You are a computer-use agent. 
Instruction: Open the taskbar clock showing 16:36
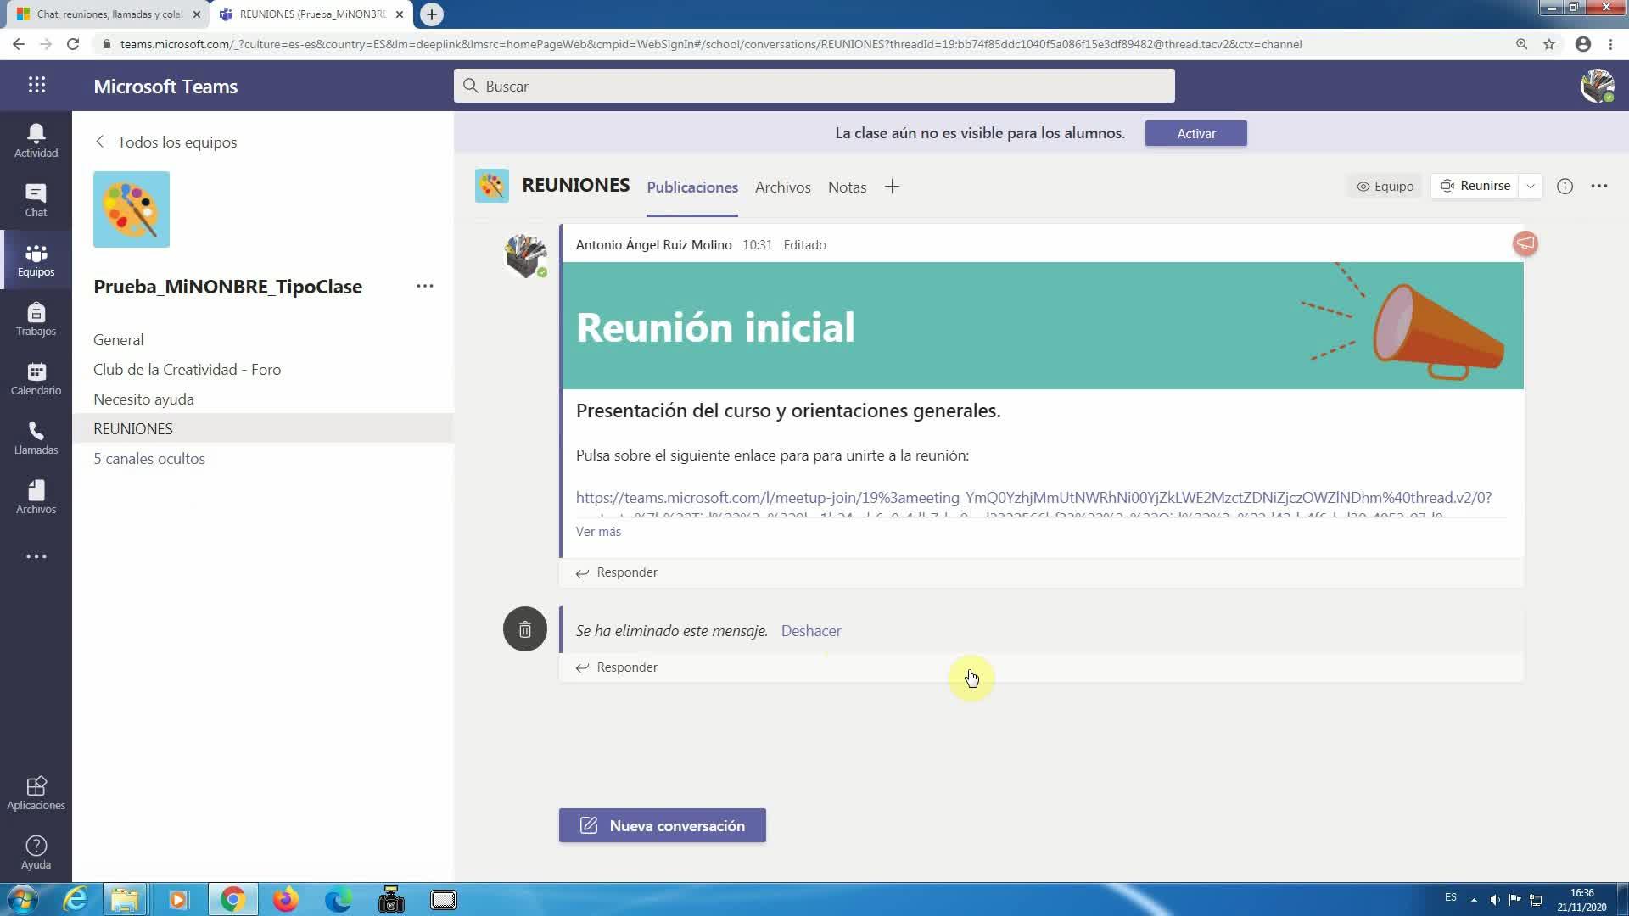(x=1581, y=899)
